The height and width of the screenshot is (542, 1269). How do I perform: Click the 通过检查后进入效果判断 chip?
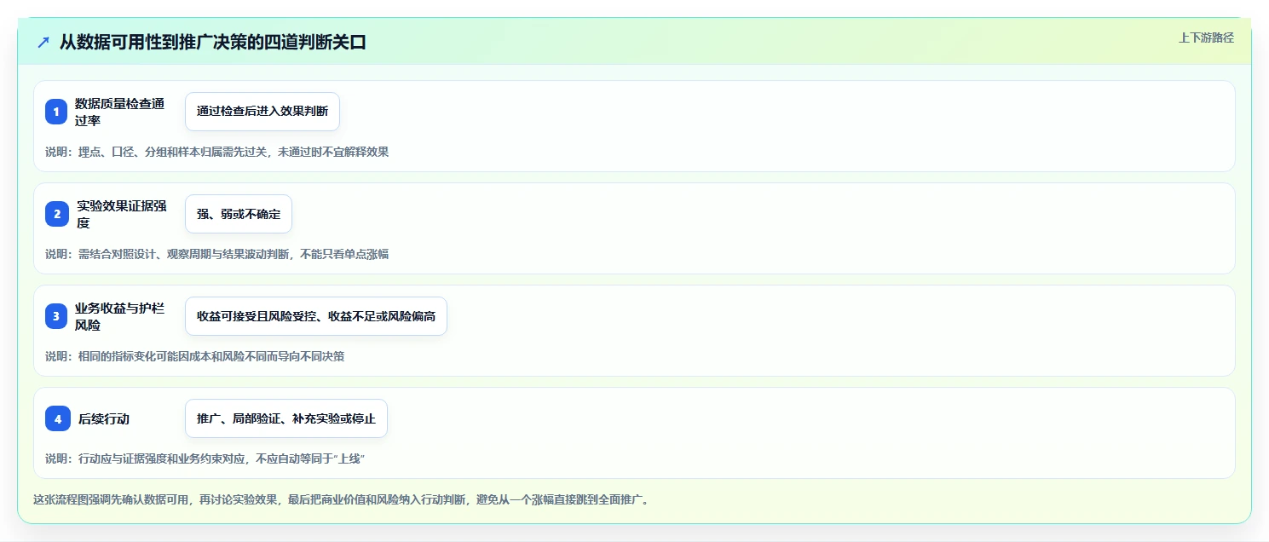click(x=262, y=112)
